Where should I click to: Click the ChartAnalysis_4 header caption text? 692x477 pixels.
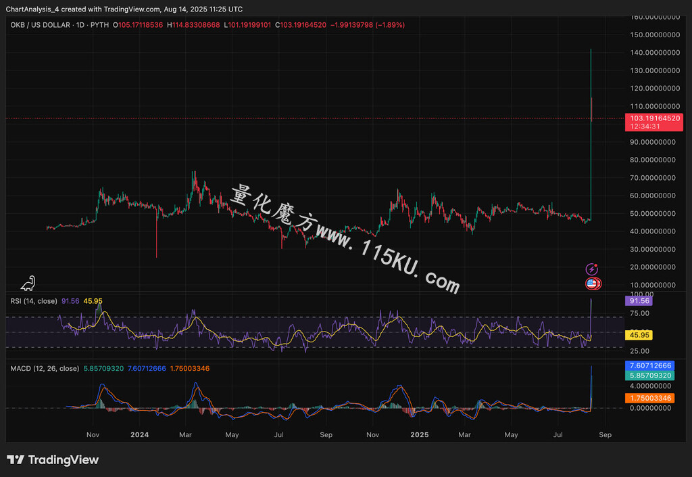pyautogui.click(x=124, y=9)
